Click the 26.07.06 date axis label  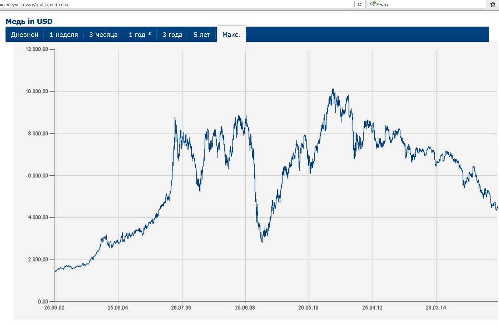coord(181,308)
